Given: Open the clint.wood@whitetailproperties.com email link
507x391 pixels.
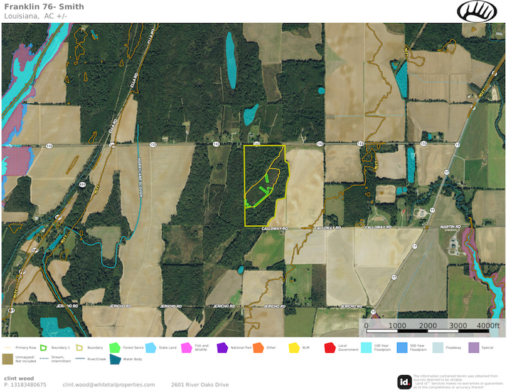Looking at the screenshot, I should pos(109,385).
